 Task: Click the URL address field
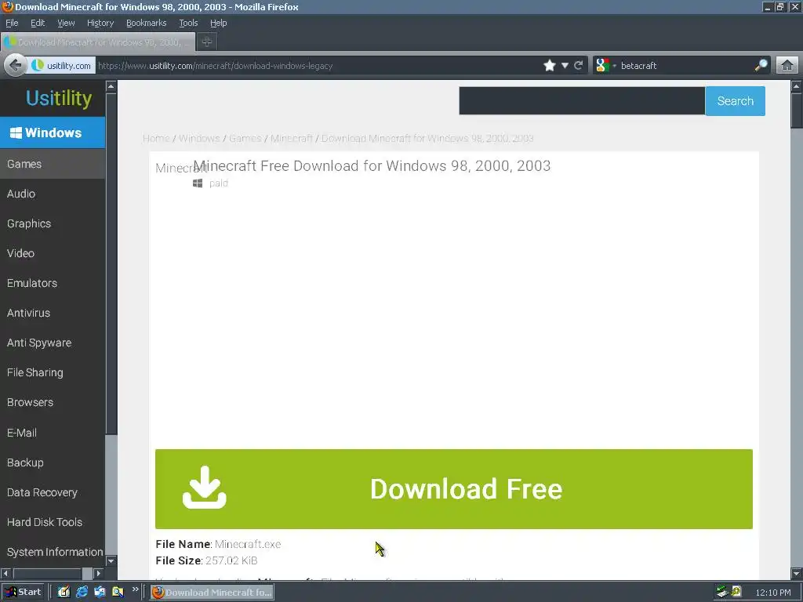[x=318, y=66]
